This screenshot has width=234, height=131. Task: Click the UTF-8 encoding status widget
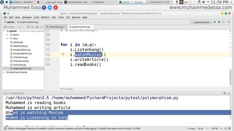point(215,128)
